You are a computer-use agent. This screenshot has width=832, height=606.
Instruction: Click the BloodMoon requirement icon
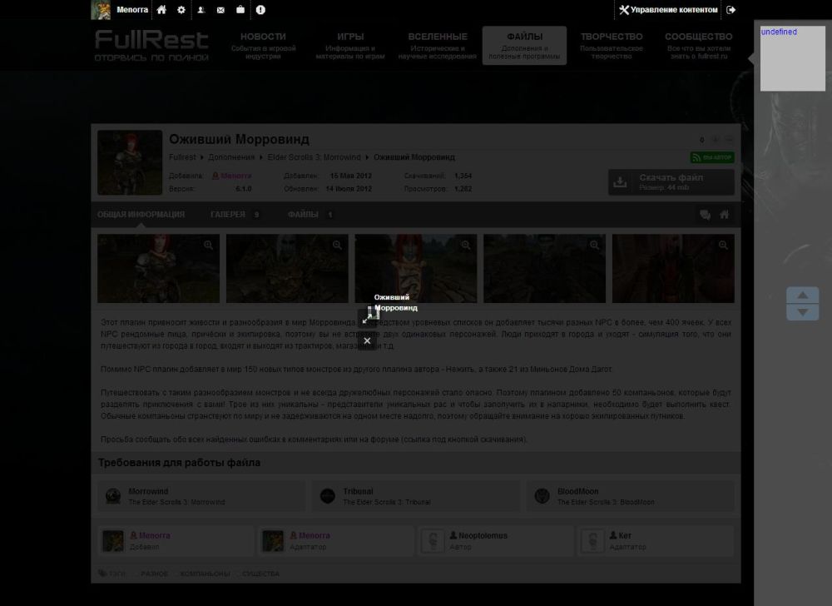pos(542,496)
